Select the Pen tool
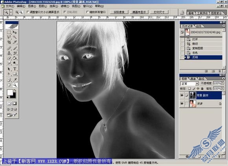The image size is (228, 166). click(9, 74)
